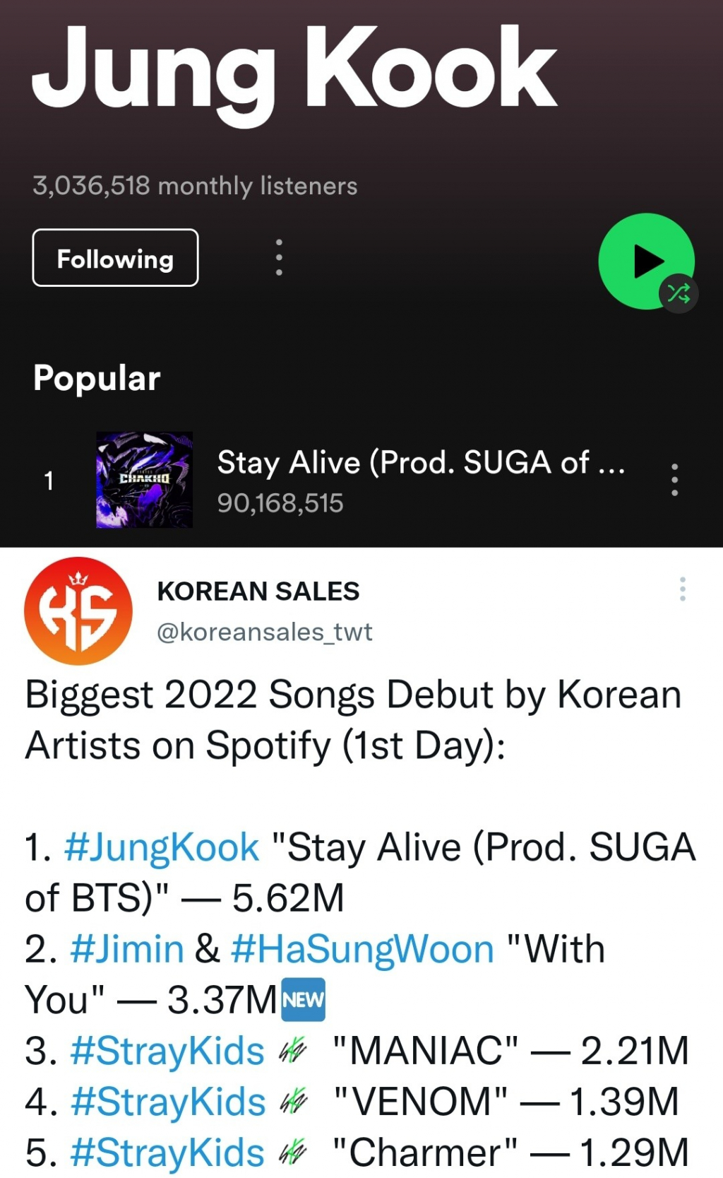
Task: Toggle shuffle on the play button
Action: 679,293
